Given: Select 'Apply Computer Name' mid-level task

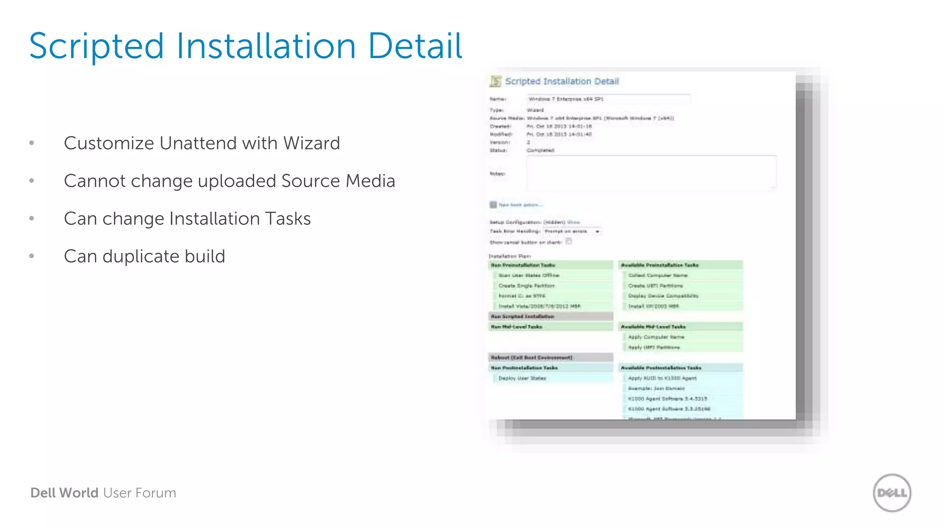Looking at the screenshot, I should click(683, 337).
